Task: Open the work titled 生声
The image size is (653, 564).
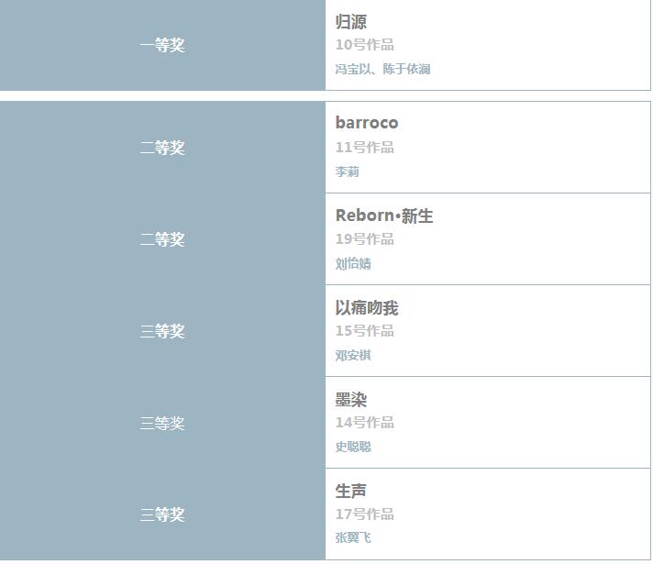Action: coord(350,491)
